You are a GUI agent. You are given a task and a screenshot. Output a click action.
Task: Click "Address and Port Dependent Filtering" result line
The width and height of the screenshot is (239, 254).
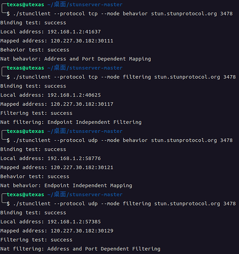(x=81, y=249)
